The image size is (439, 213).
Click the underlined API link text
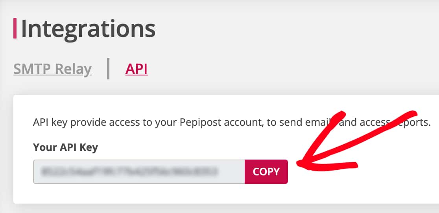(136, 69)
